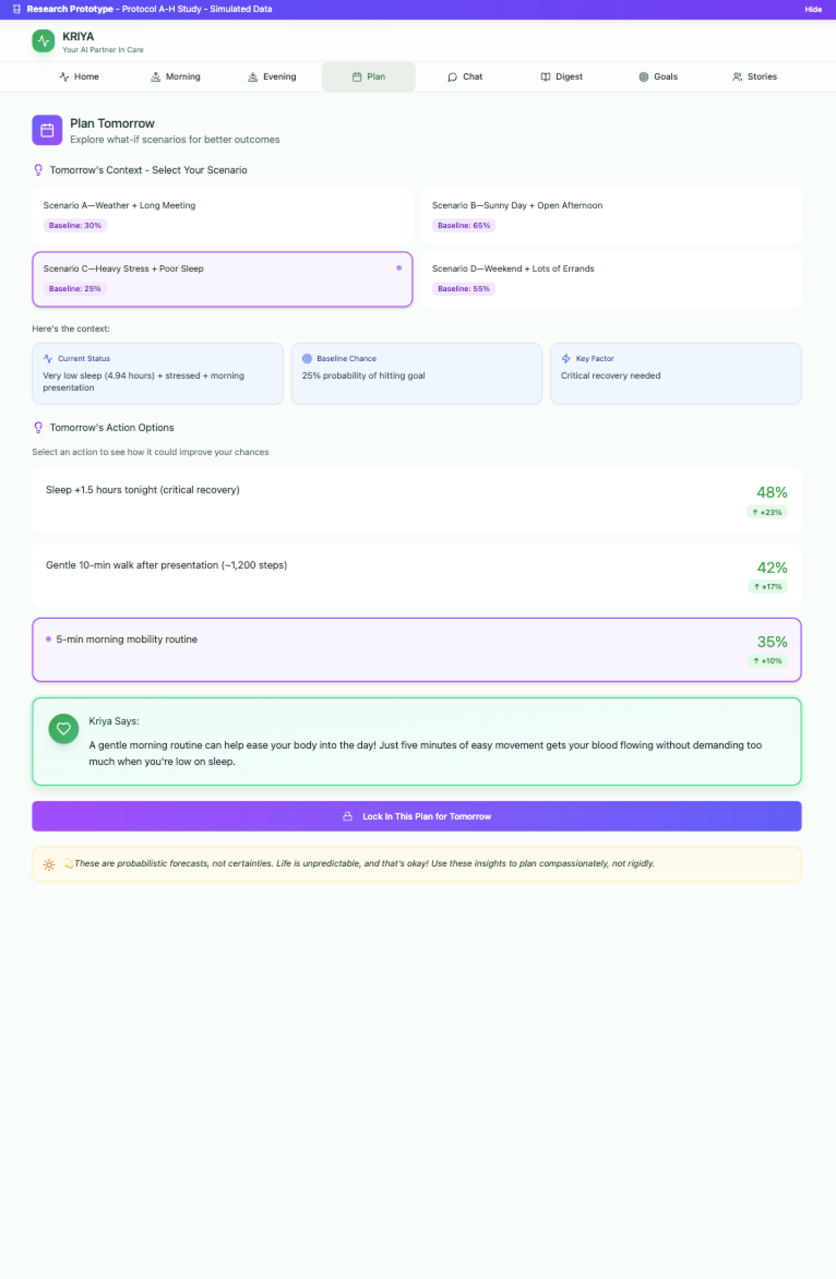The image size is (836, 1279).
Task: Hide the Research Prototype banner
Action: pos(813,9)
